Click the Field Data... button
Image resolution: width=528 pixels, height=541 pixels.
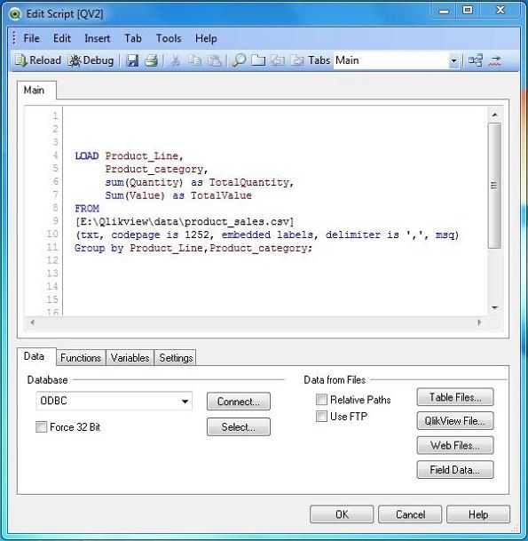point(455,470)
